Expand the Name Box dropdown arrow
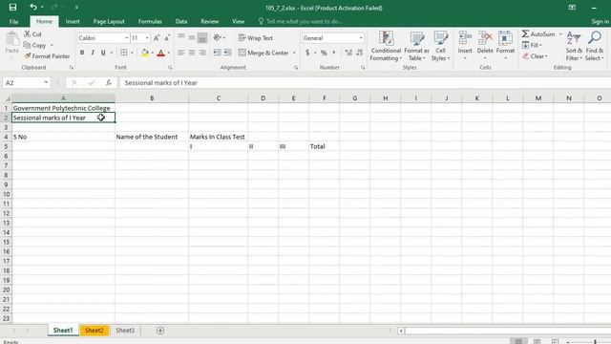 [x=46, y=83]
